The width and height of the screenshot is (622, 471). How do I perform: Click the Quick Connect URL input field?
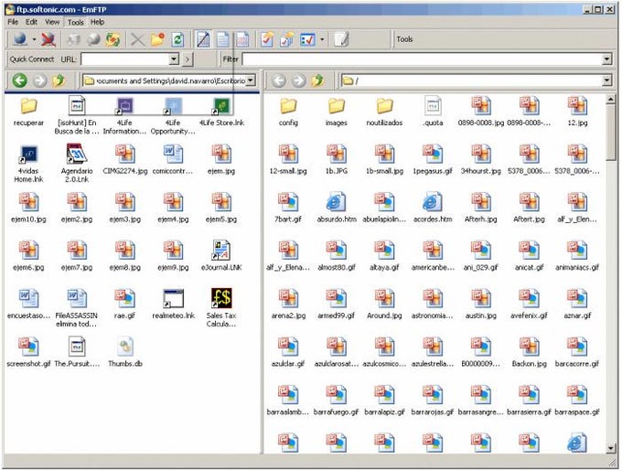coord(125,59)
